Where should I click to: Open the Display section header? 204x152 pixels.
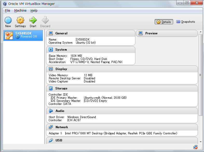122,69
